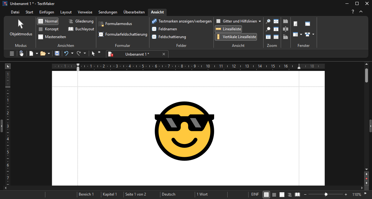The height and width of the screenshot is (199, 372).
Task: Enable Feldschattierung
Action: [x=169, y=37]
